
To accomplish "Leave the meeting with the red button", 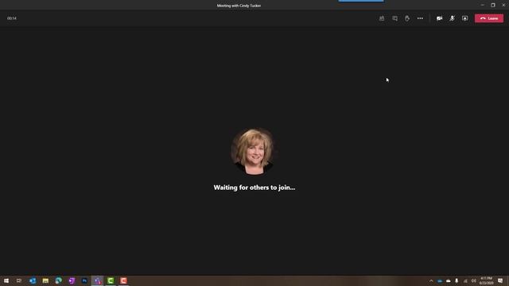I will point(489,18).
